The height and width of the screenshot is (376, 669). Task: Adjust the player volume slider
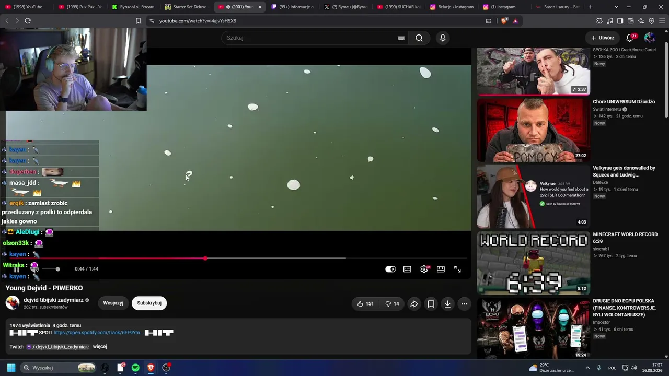point(50,269)
